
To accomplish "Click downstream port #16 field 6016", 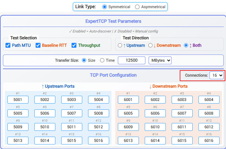I will [x=209, y=141].
